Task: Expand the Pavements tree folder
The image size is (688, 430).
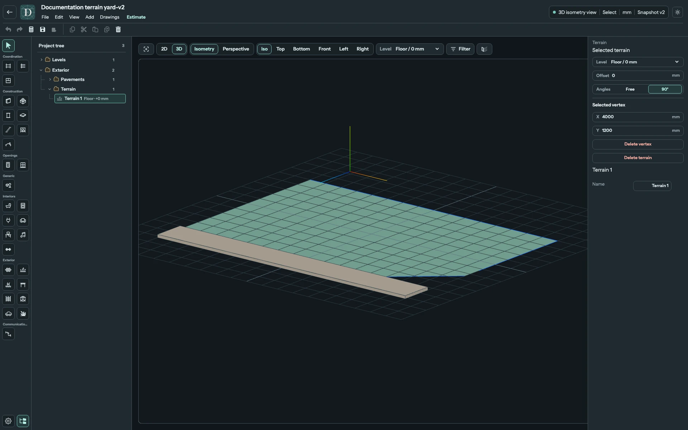Action: [x=50, y=80]
